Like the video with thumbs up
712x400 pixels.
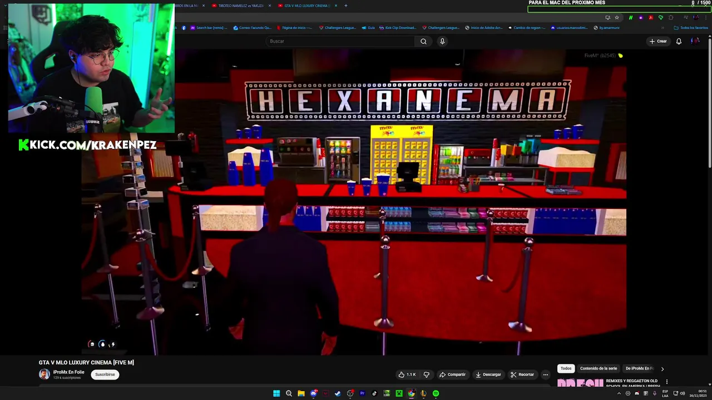click(x=407, y=374)
